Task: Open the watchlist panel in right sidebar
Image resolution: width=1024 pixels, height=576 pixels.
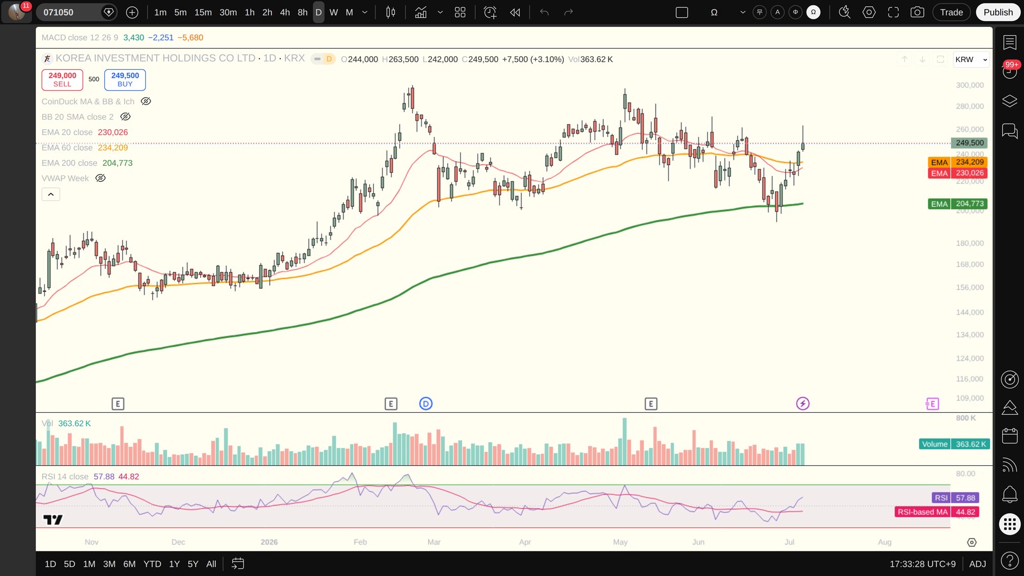Action: click(1010, 43)
